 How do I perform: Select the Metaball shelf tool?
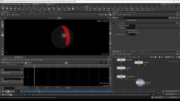tap(69, 9)
